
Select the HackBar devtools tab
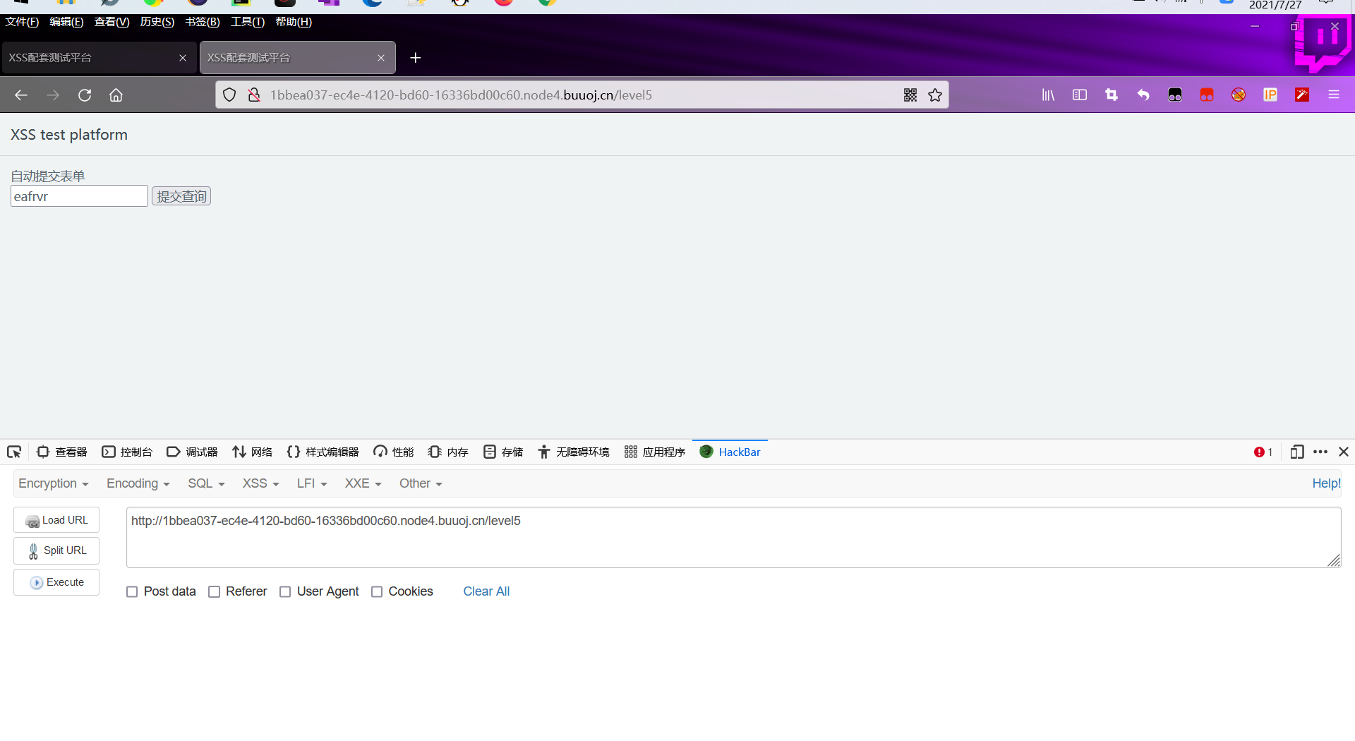point(730,452)
